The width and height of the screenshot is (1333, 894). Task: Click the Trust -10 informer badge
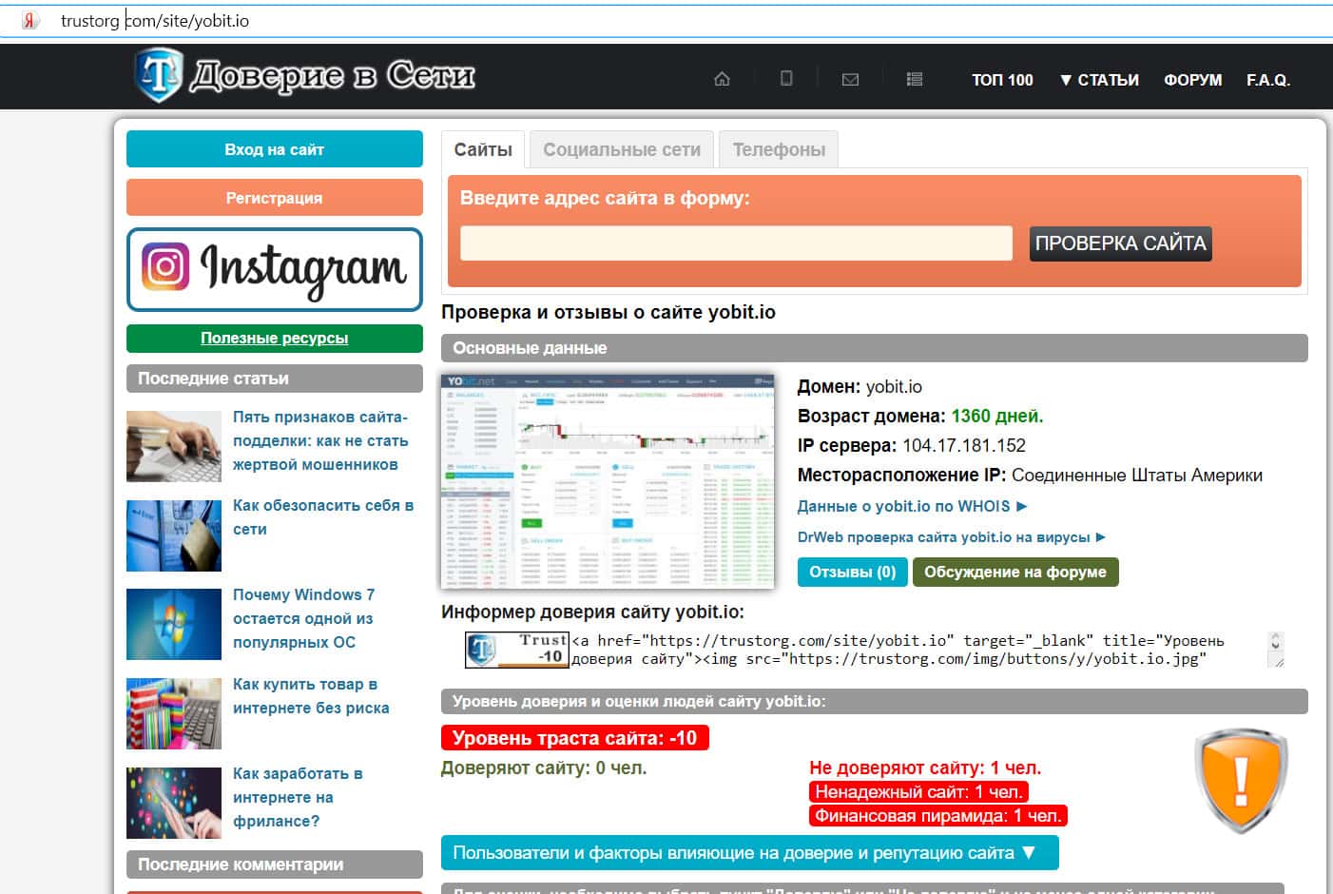pos(516,650)
